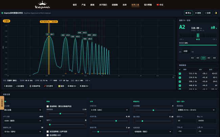Click the 上限 dB field showing -10
The height and width of the screenshot is (137, 220).
207,131
